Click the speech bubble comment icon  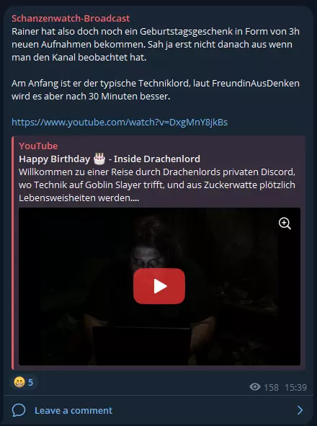[19, 410]
